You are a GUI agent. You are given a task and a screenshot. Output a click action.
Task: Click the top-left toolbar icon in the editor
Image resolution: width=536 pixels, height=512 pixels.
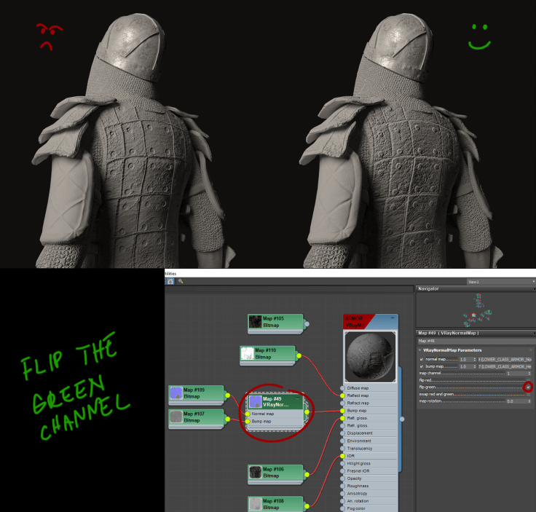tap(170, 280)
